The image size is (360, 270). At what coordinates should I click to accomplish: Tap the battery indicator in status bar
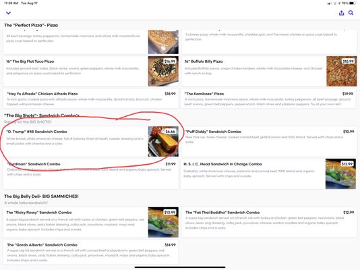coord(353,3)
